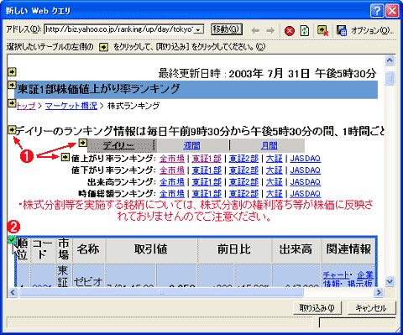Click the Back navigation arrow

pyautogui.click(x=255, y=30)
